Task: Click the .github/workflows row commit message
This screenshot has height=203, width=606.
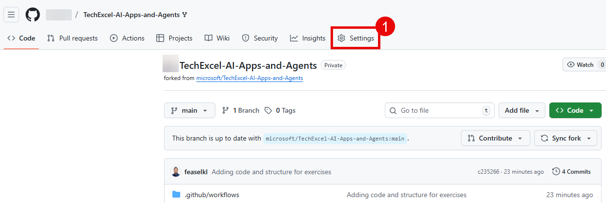Action: pos(406,195)
